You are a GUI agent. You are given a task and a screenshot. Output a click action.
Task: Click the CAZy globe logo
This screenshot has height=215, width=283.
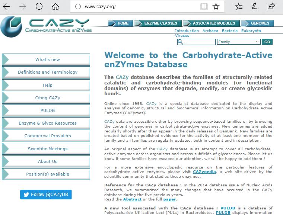point(11,27)
